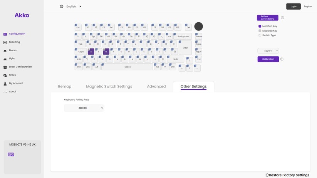Viewport: 317px width, 178px height.
Task: Toggle the Switch Type checkbox
Action: pyautogui.click(x=260, y=35)
